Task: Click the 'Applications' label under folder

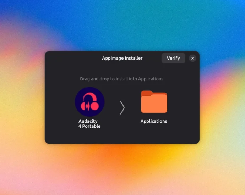Action: tap(154, 121)
